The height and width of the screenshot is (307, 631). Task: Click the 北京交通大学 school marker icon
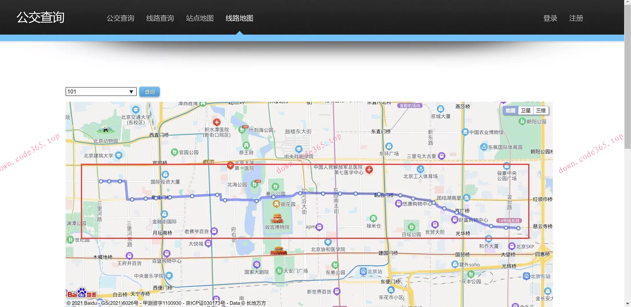point(135,109)
